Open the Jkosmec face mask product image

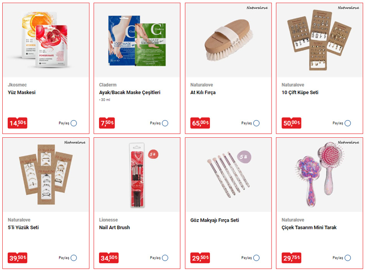[46, 40]
